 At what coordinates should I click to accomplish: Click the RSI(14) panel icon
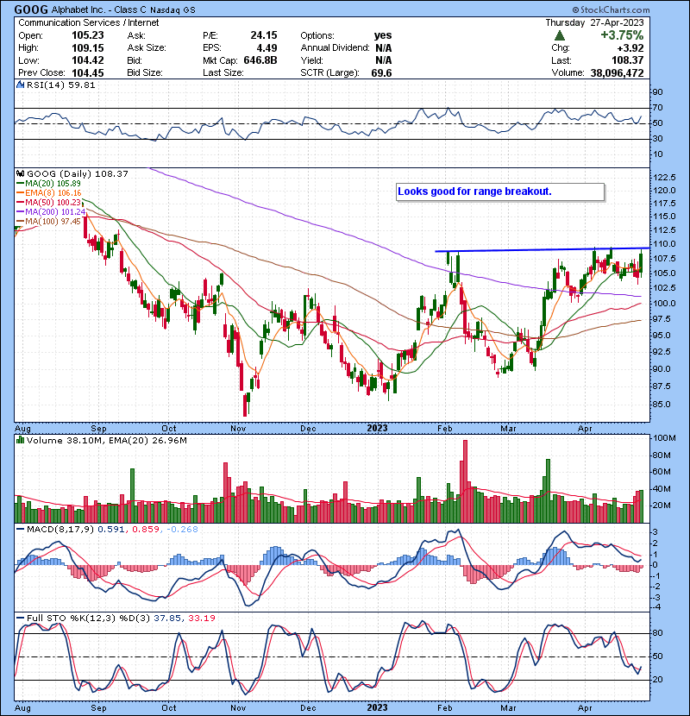point(20,85)
